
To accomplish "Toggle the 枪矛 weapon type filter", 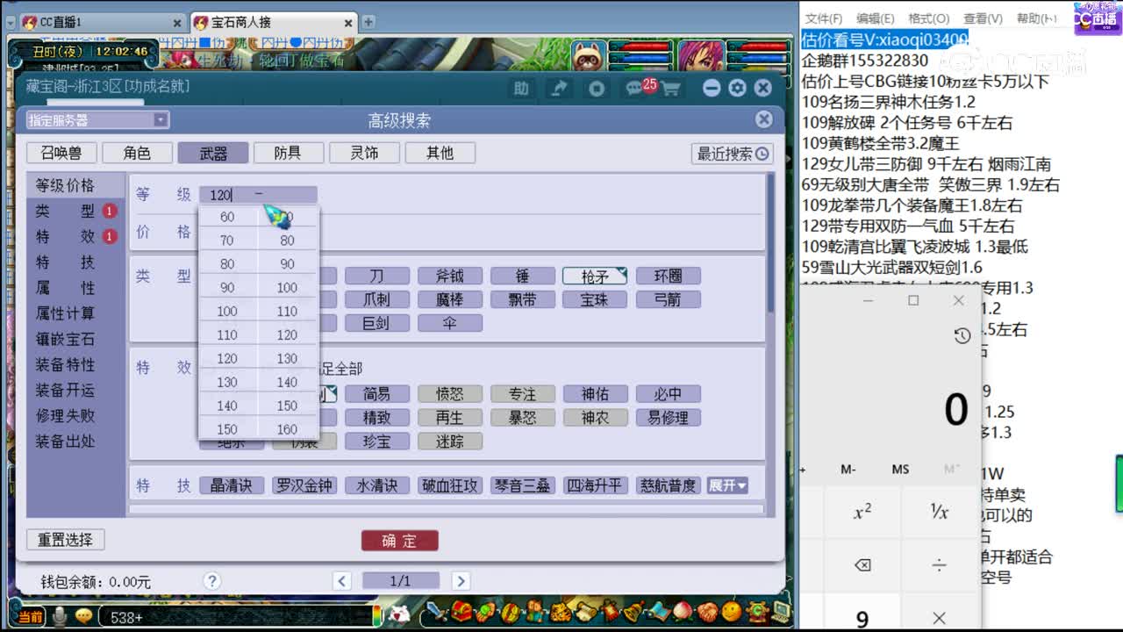I will [594, 275].
